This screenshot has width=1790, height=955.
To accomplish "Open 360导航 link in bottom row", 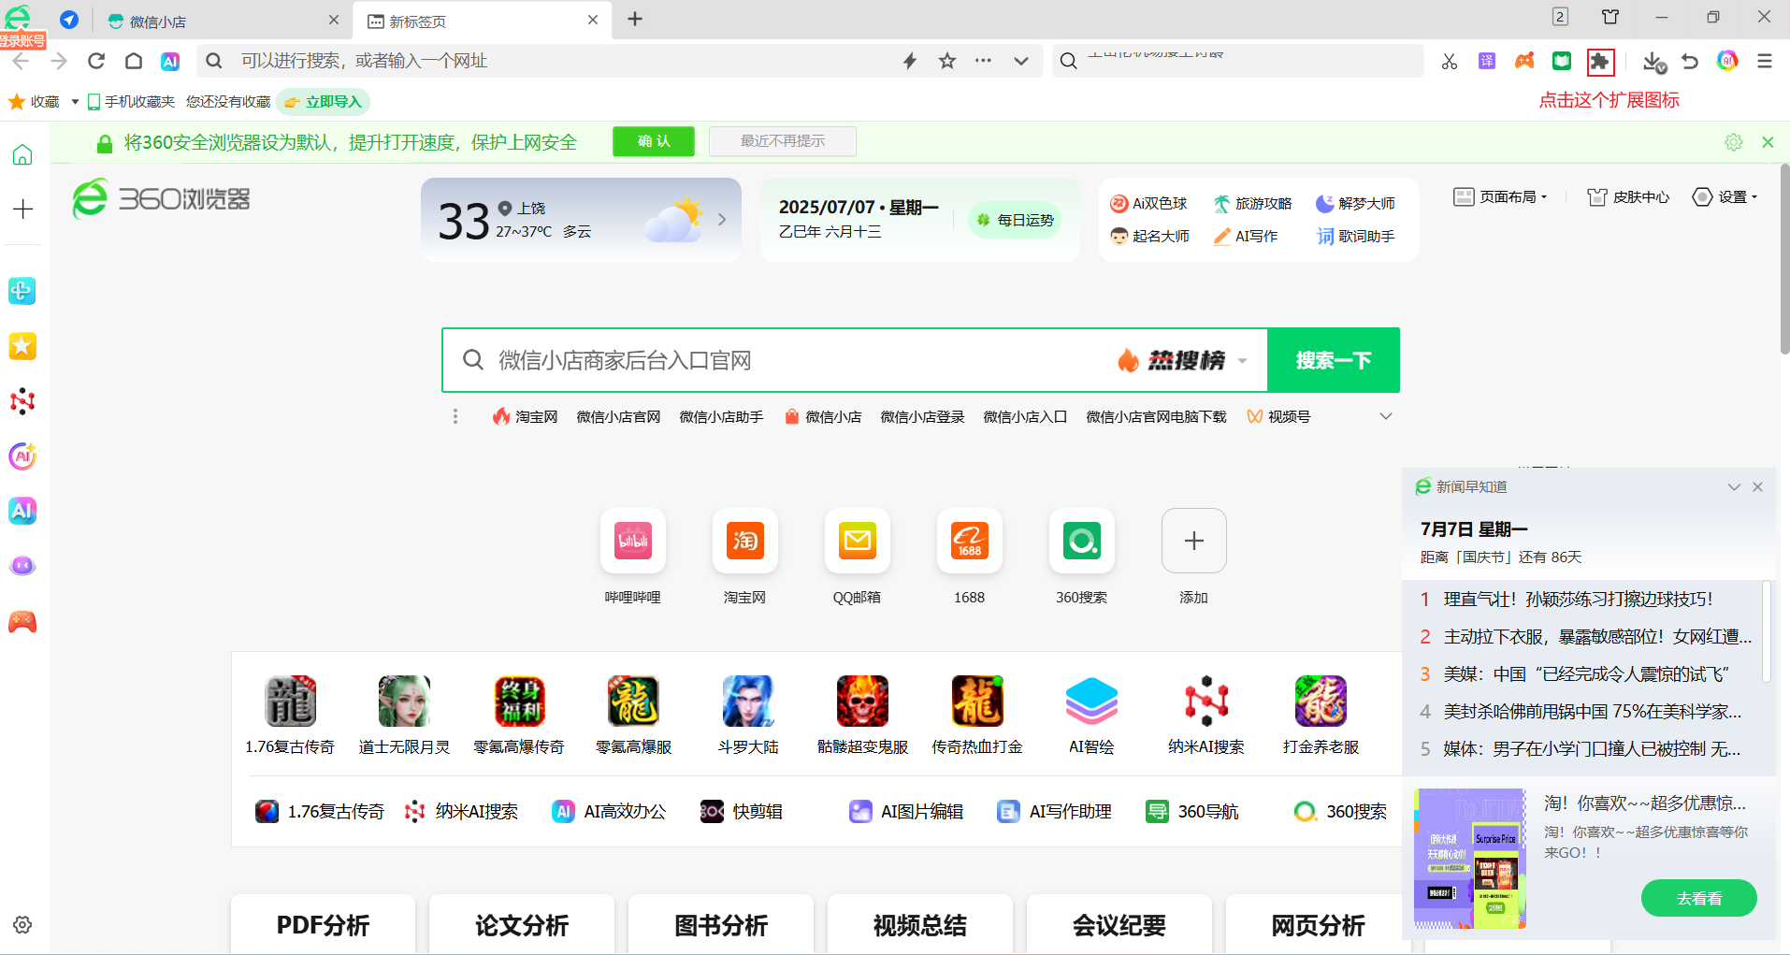I will pyautogui.click(x=1192, y=812).
